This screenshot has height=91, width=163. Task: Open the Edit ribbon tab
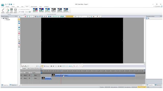coord(18,7)
